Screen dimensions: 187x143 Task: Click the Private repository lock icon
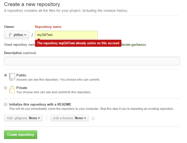coord(12,89)
